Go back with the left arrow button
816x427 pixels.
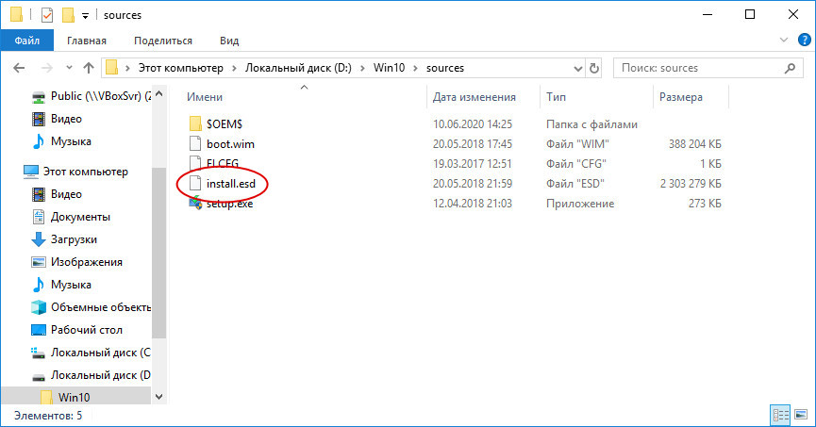(19, 68)
